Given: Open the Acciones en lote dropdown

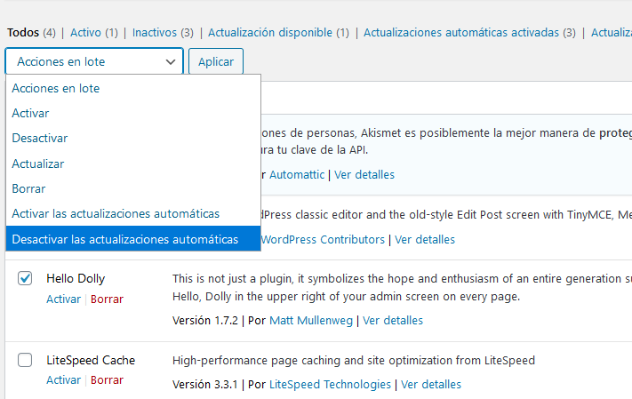Looking at the screenshot, I should (94, 61).
